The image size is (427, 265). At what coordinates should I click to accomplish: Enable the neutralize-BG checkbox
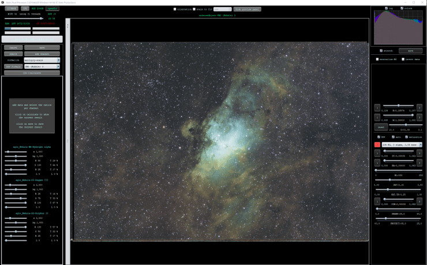pyautogui.click(x=377, y=59)
